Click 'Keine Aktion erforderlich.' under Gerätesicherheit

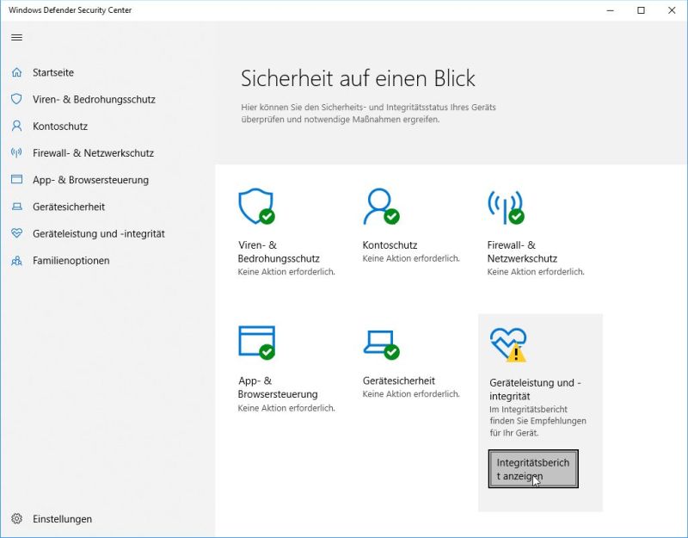click(x=411, y=394)
